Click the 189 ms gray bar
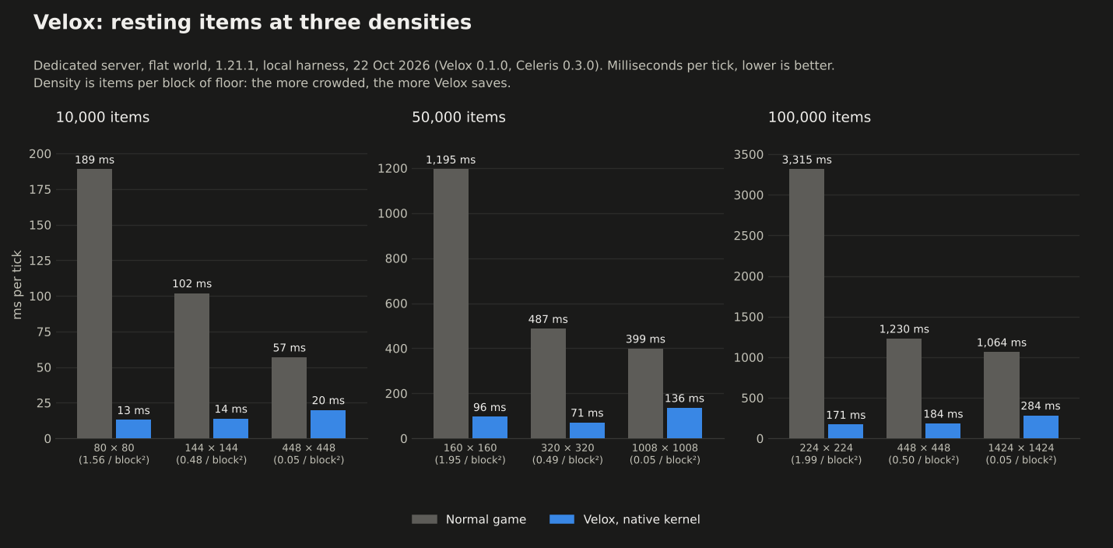1113x548 pixels. [x=94, y=304]
